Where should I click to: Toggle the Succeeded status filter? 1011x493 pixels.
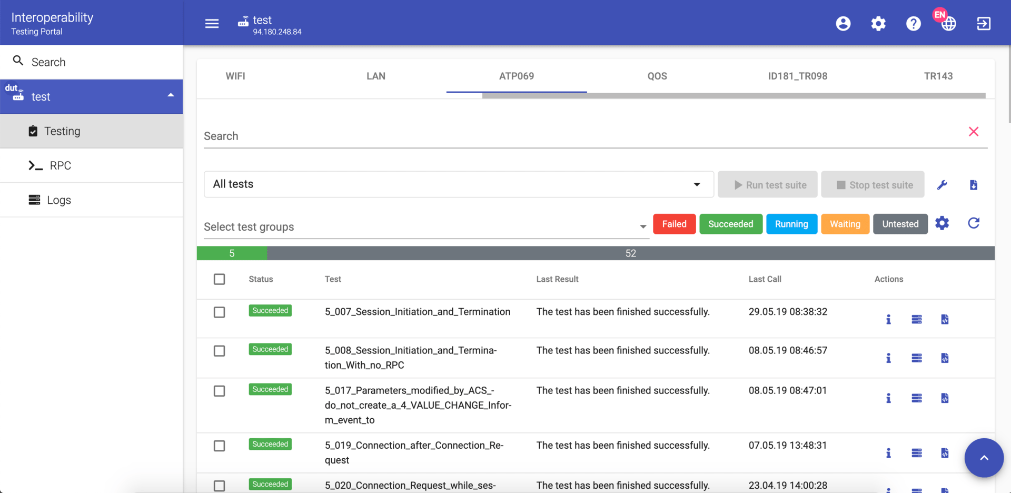click(731, 224)
